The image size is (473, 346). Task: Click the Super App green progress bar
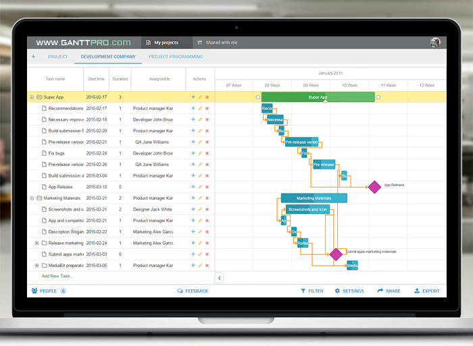pyautogui.click(x=318, y=97)
